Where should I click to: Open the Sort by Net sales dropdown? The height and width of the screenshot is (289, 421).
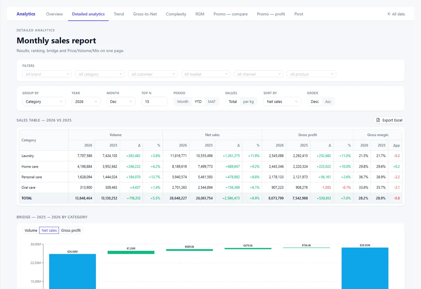point(282,101)
